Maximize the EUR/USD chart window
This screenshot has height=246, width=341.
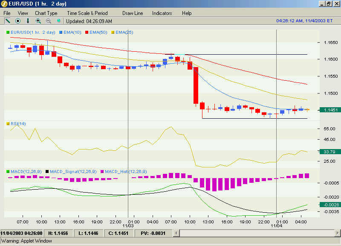click(329, 4)
